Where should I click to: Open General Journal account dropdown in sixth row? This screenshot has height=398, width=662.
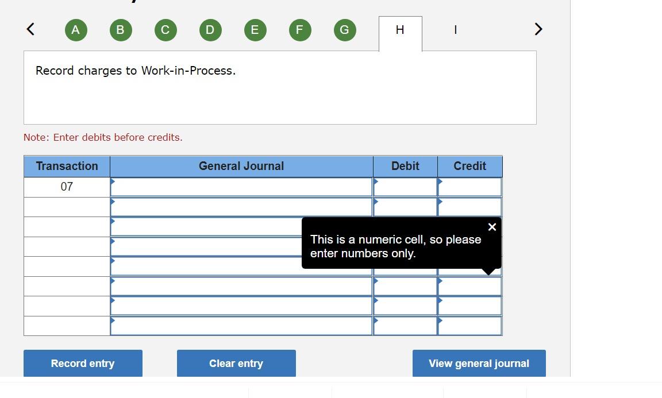tap(241, 286)
